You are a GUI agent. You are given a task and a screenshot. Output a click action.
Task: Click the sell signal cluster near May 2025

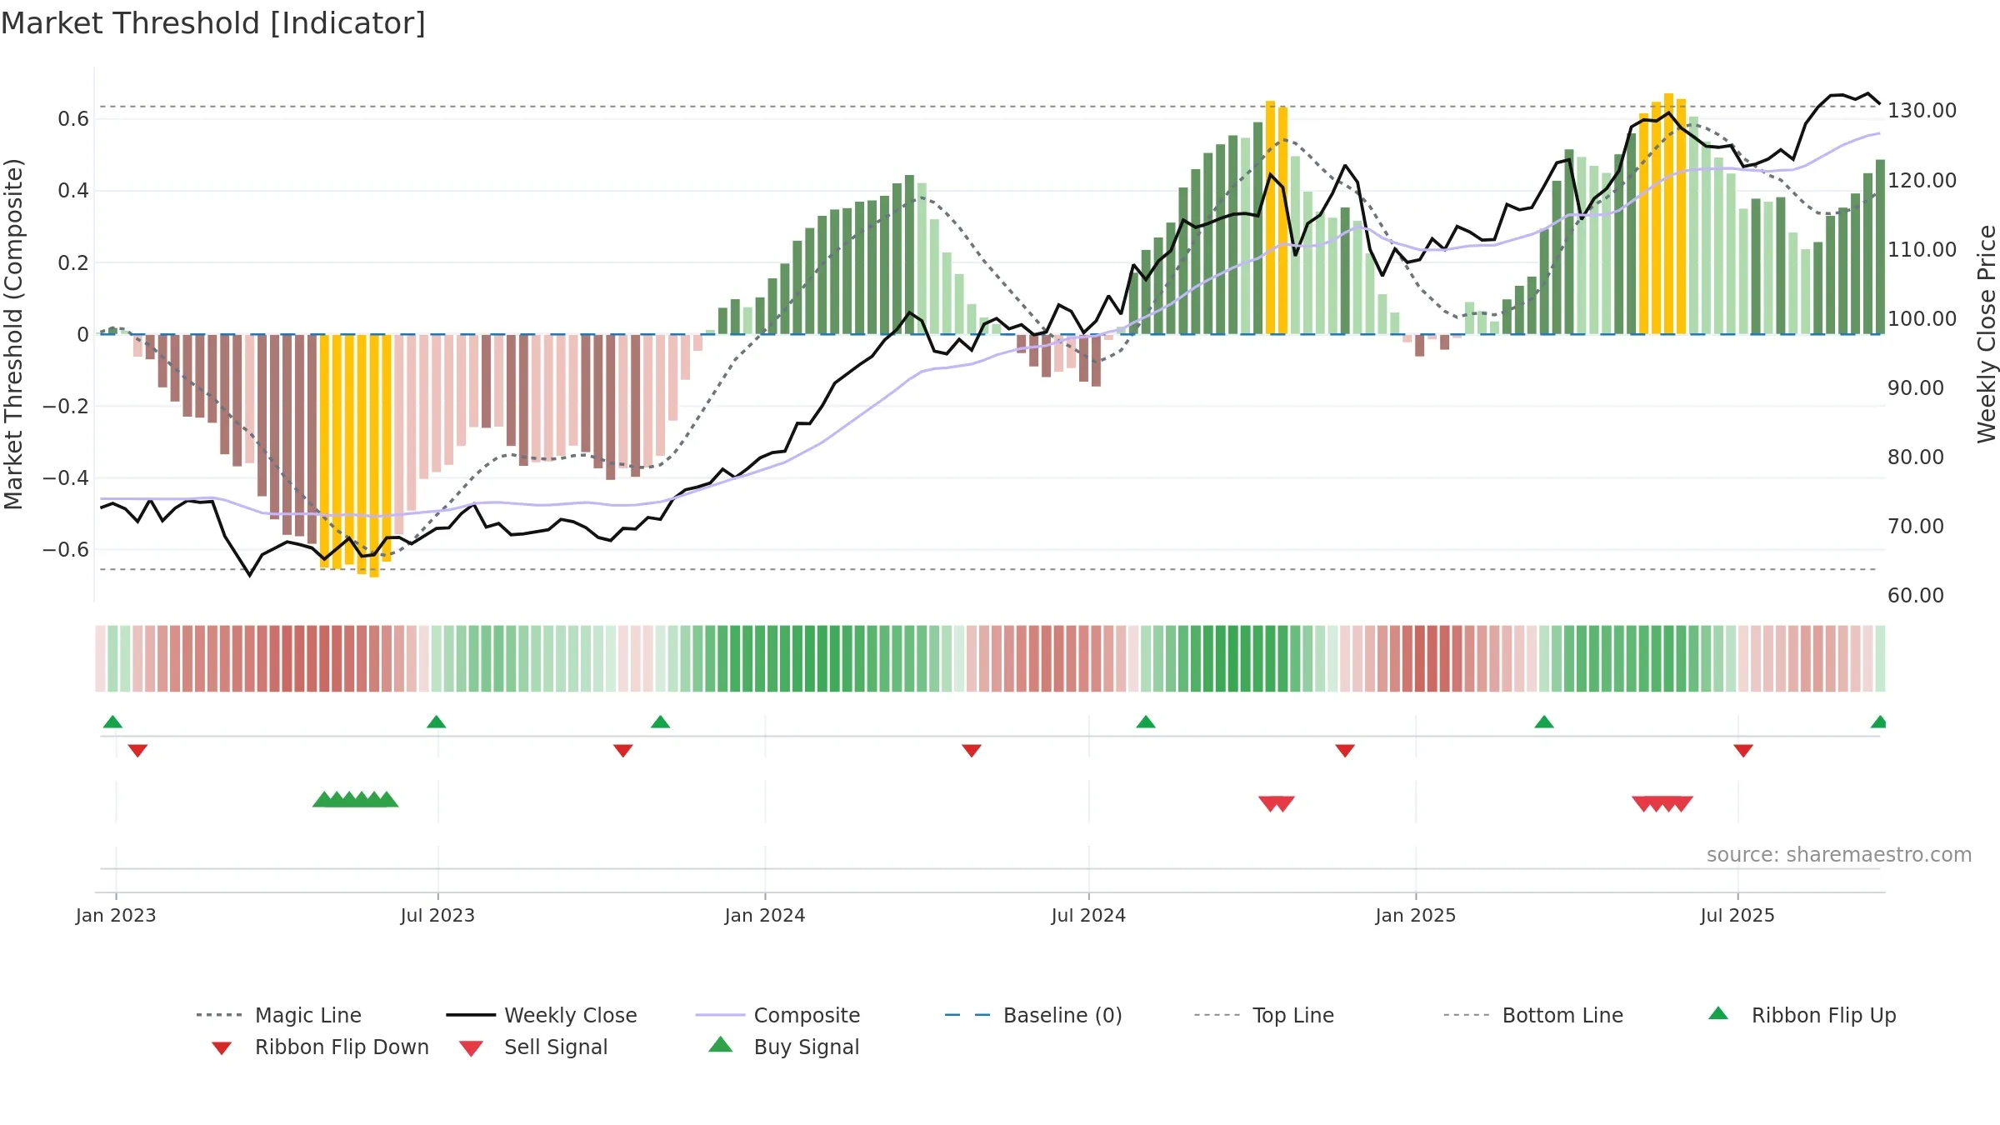[x=1662, y=804]
